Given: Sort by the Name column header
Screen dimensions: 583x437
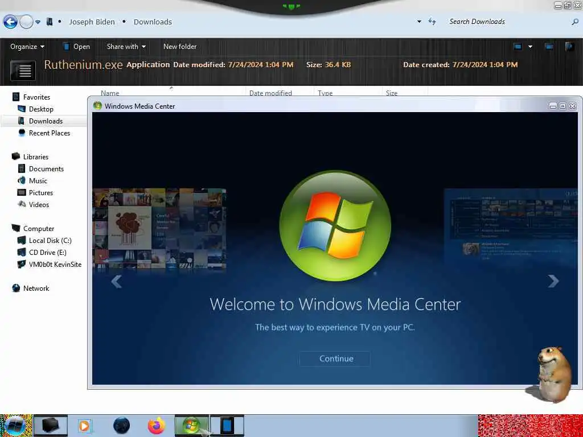Looking at the screenshot, I should 110,93.
